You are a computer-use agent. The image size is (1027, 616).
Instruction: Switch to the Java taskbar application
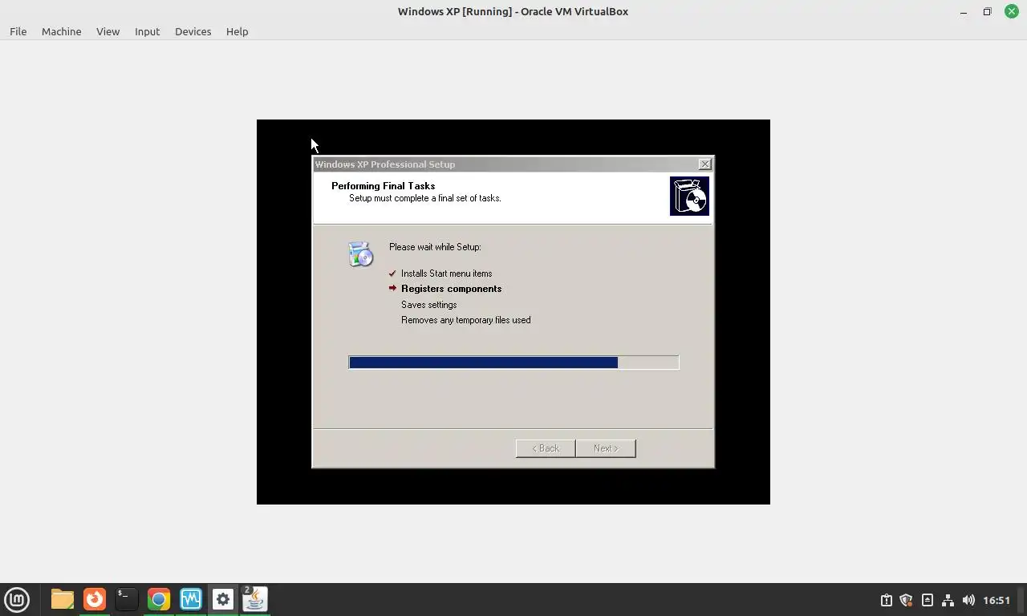(254, 599)
